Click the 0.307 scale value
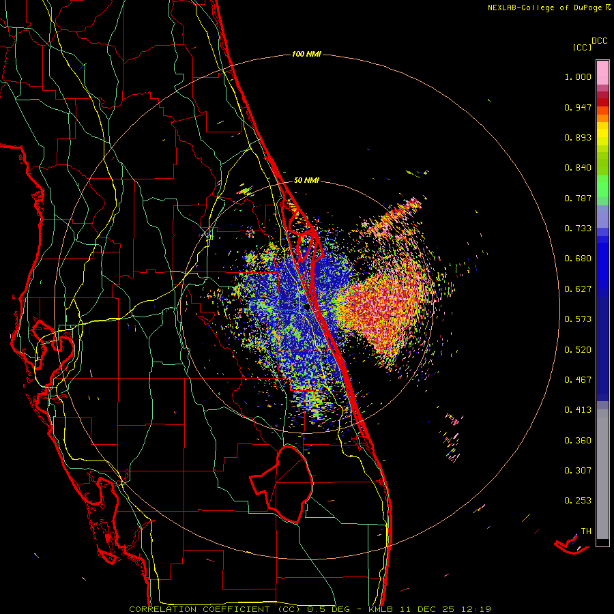This screenshot has width=614, height=614. point(578,471)
